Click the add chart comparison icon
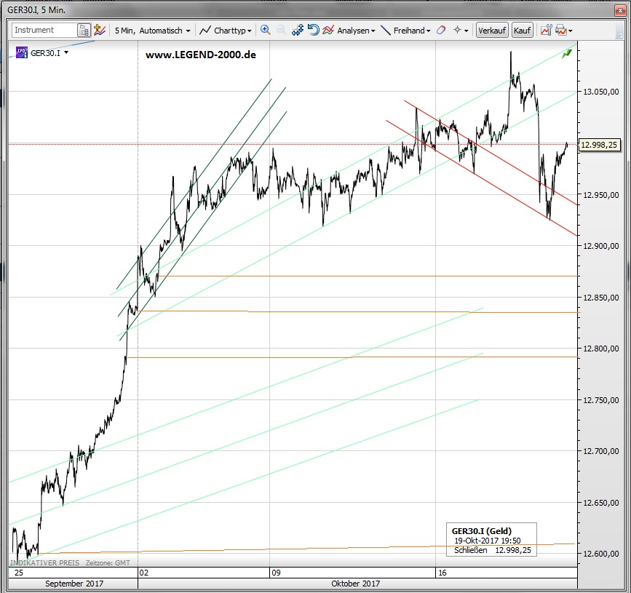Image resolution: width=631 pixels, height=593 pixels. click(100, 31)
